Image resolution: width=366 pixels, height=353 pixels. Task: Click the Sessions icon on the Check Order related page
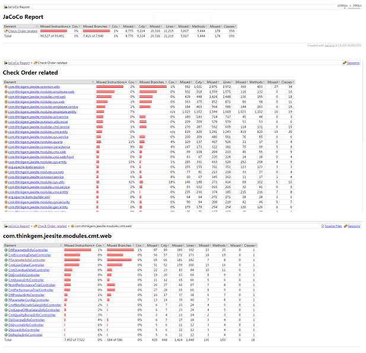345,63
